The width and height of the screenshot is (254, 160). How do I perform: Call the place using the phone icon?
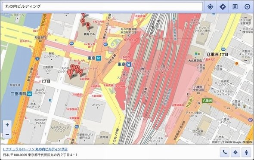225,152
